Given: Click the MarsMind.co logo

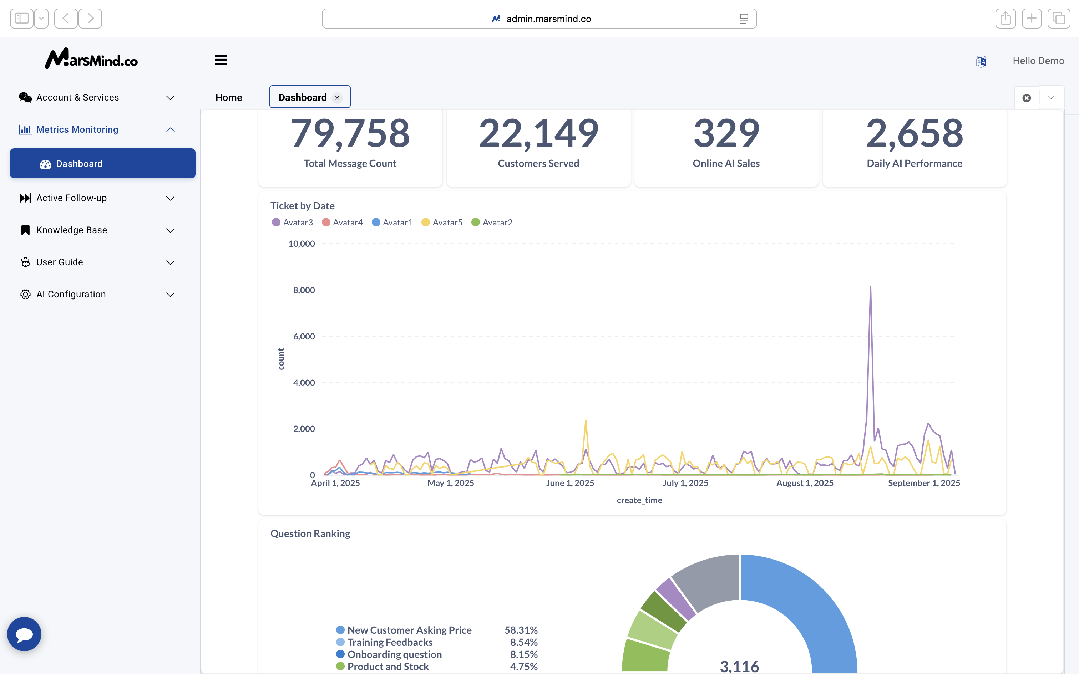Looking at the screenshot, I should pos(91,59).
